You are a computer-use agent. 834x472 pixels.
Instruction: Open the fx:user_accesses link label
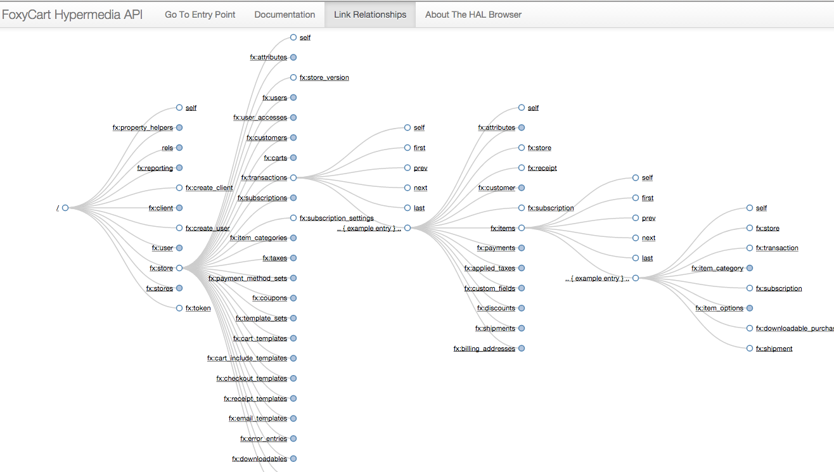click(260, 118)
